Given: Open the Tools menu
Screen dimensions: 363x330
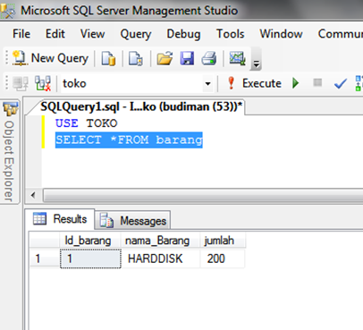Looking at the screenshot, I should tap(231, 34).
